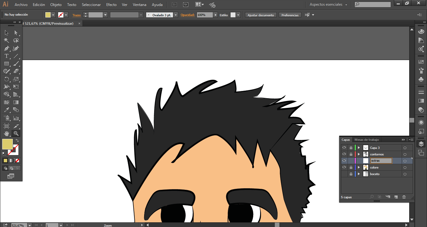The height and width of the screenshot is (227, 427).
Task: Click the extras layer name field
Action: pyautogui.click(x=381, y=161)
